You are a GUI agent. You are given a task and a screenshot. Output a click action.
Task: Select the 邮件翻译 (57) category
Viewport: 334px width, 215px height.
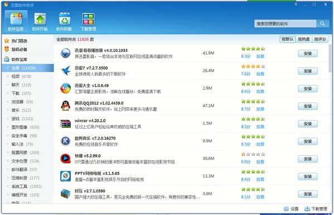[24, 169]
